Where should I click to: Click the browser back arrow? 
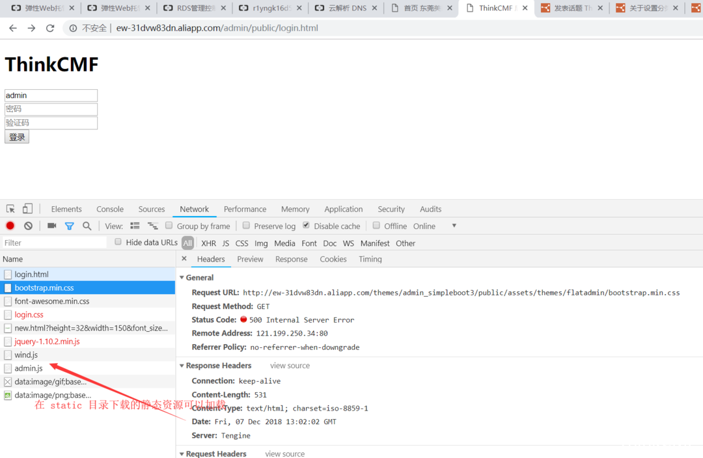13,28
